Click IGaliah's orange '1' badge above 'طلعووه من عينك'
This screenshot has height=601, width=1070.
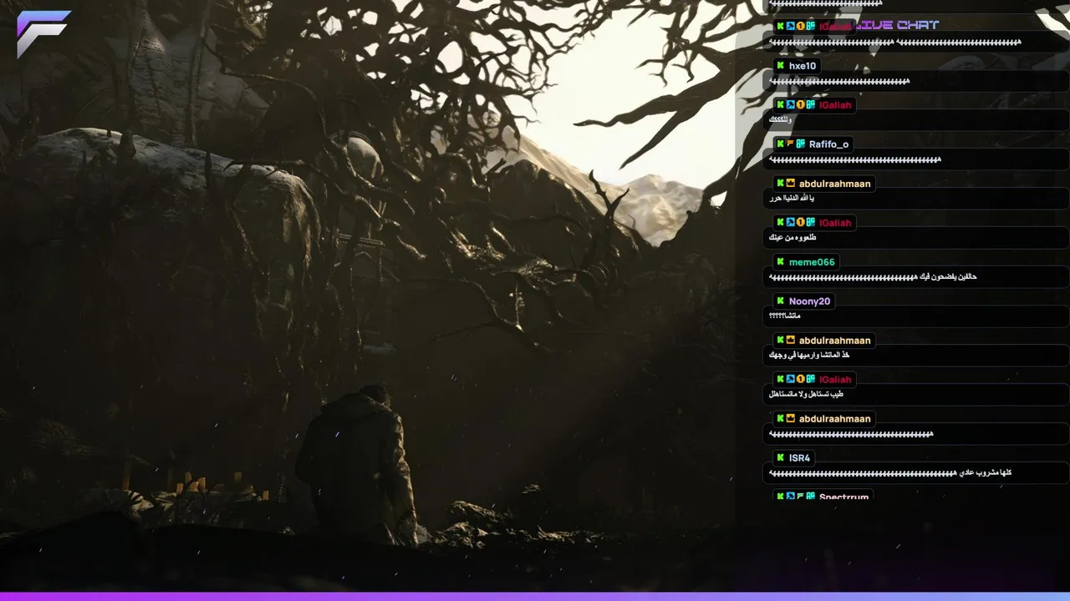coord(801,223)
